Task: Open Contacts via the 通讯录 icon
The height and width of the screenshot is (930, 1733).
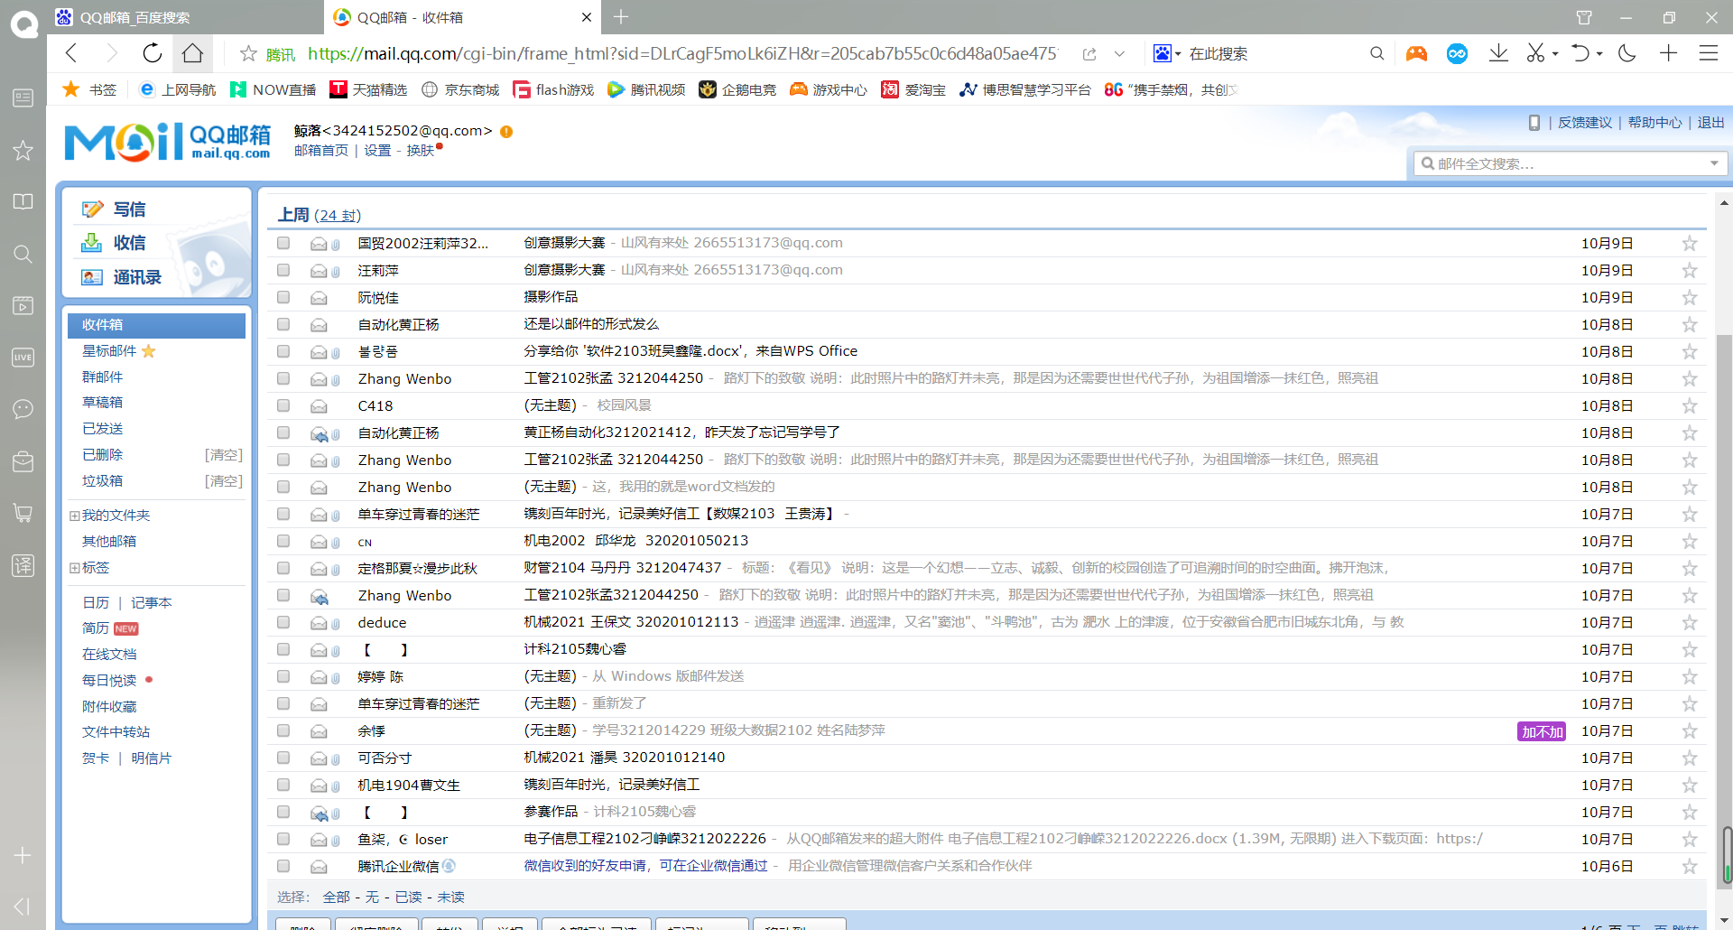Action: [x=92, y=276]
